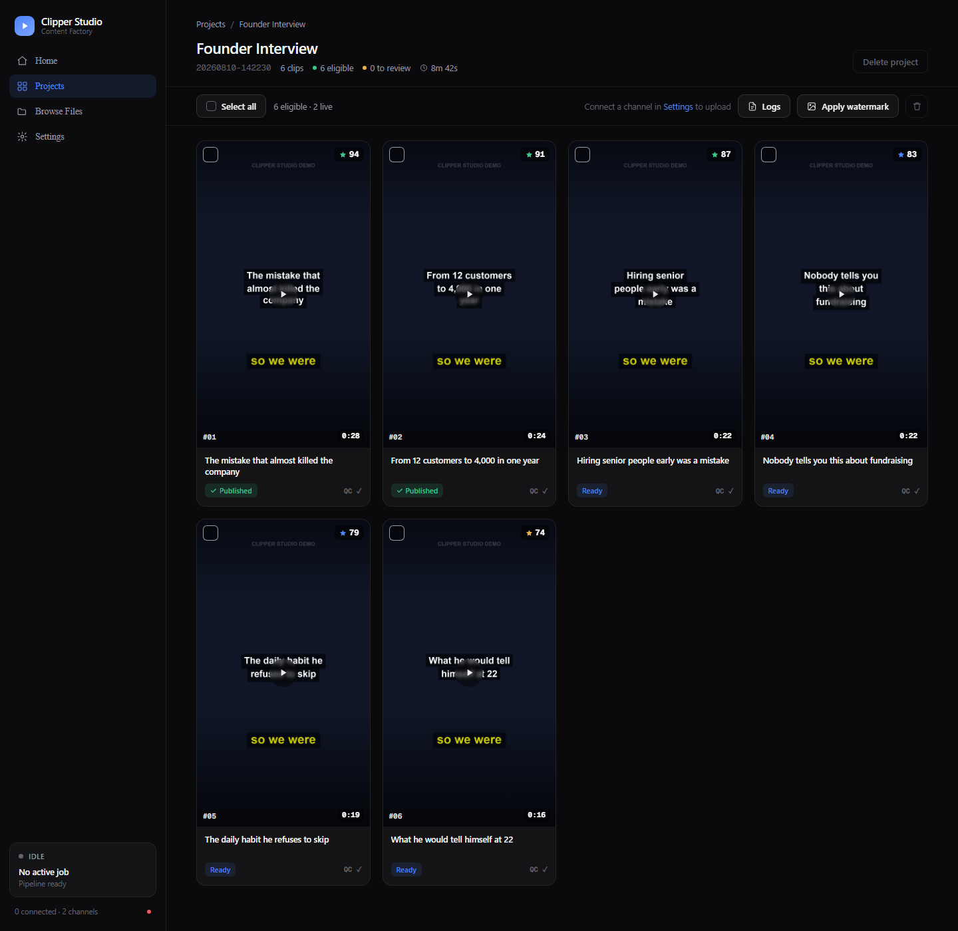The image size is (958, 931).
Task: Click the star score 94 badge
Action: point(349,154)
